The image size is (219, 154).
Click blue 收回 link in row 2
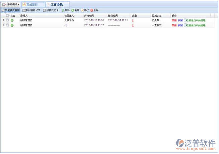pos(180,25)
